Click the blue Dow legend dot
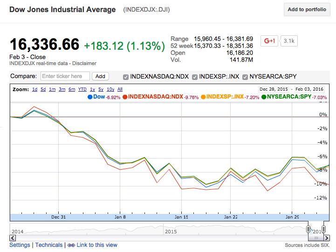This screenshot has width=336, height=252. 90,97
